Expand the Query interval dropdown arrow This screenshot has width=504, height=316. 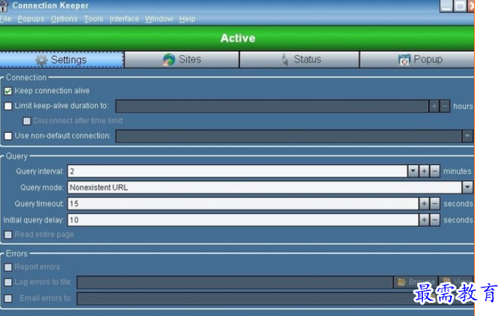pos(413,172)
